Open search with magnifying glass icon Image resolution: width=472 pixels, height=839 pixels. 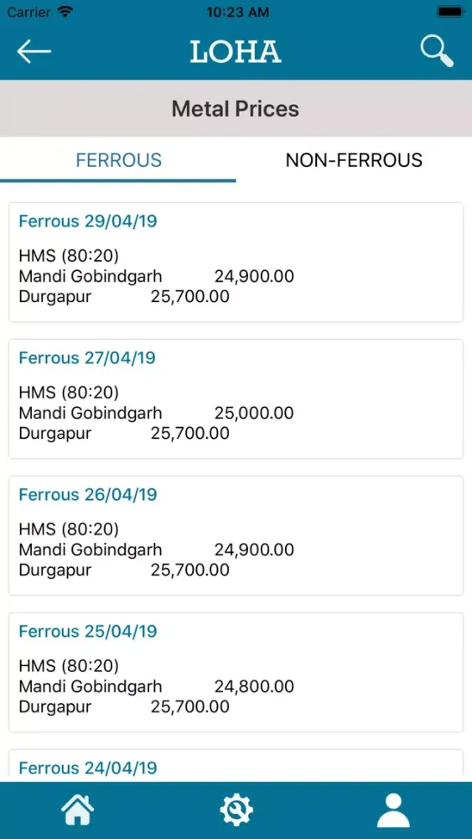pos(437,51)
